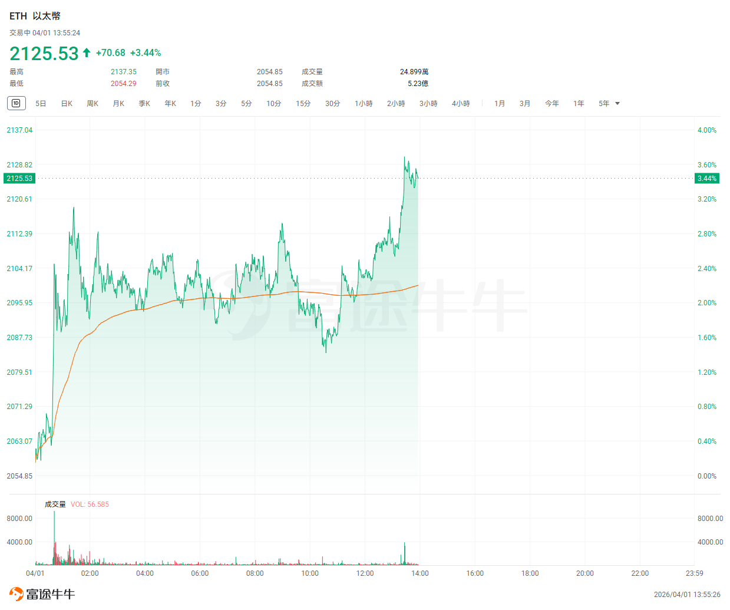Image resolution: width=730 pixels, height=610 pixels.
Task: Pick the 4小時 interval
Action: point(461,104)
